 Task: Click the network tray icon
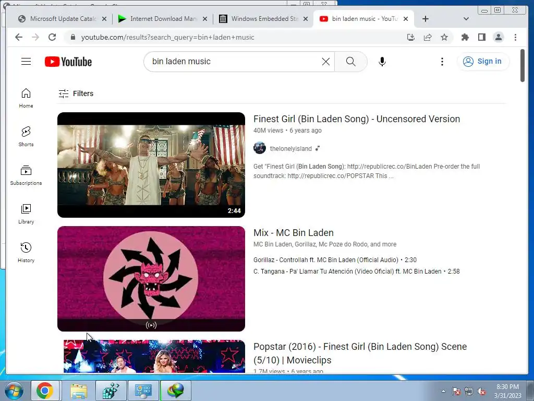click(x=469, y=391)
